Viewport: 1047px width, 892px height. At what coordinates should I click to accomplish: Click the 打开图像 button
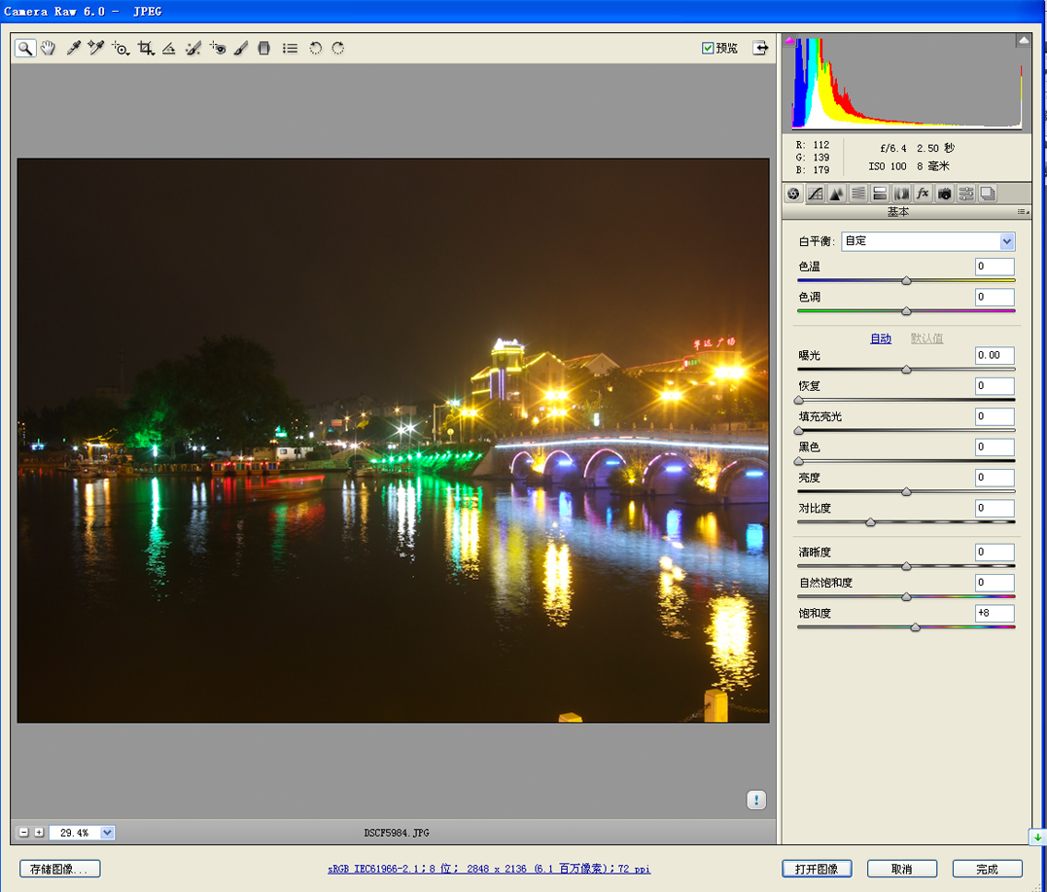pos(816,869)
